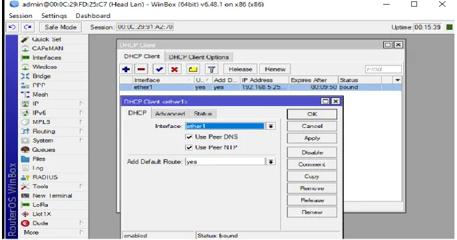This screenshot has width=457, height=240.
Task: Expand the Routing submenu
Action: tap(81, 131)
